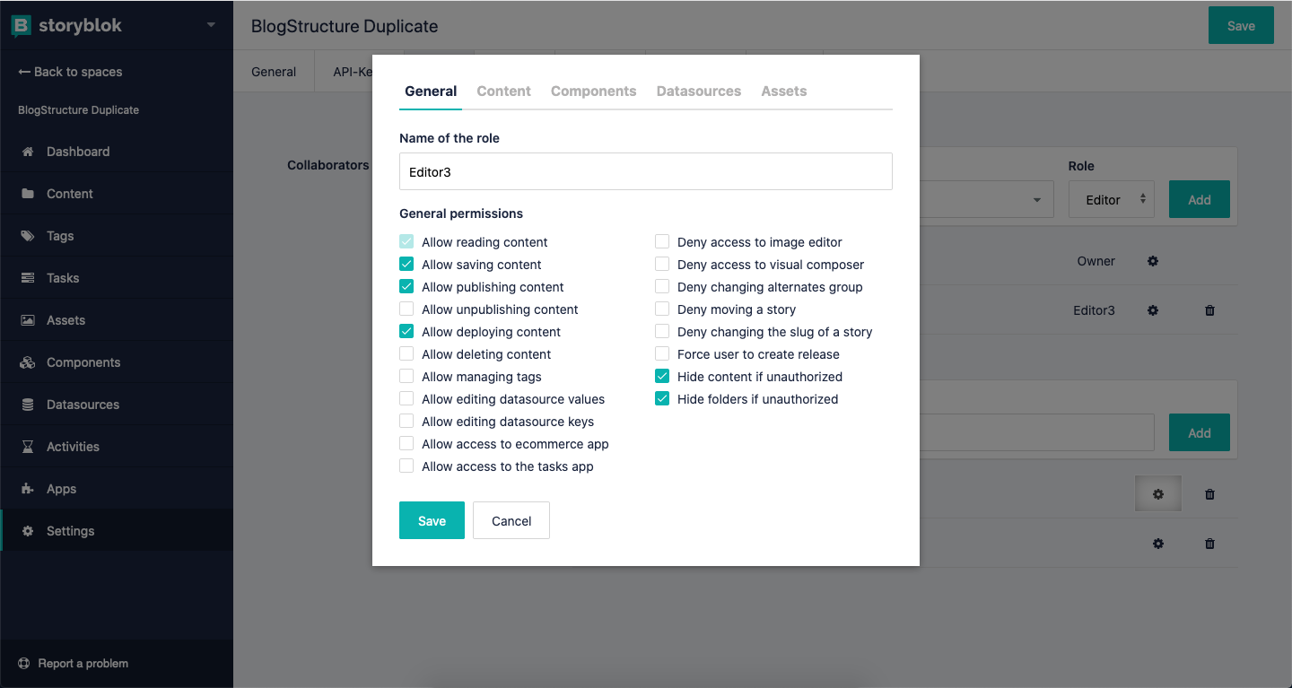The image size is (1292, 688).
Task: Disable the Allow deploying content permission
Action: tap(406, 331)
